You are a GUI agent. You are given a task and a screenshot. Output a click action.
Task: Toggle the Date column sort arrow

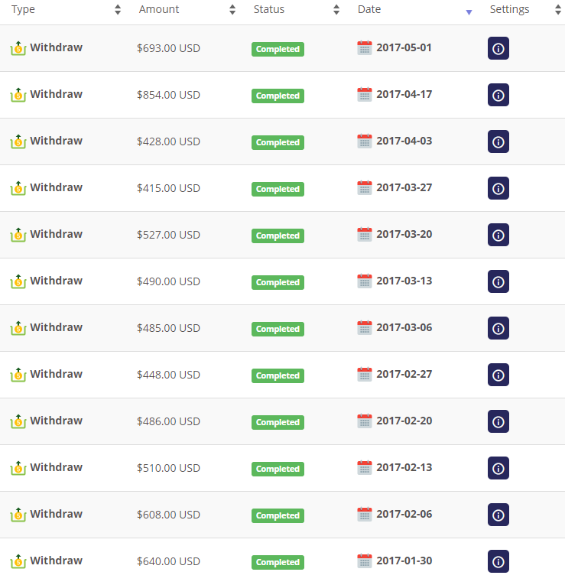point(469,12)
